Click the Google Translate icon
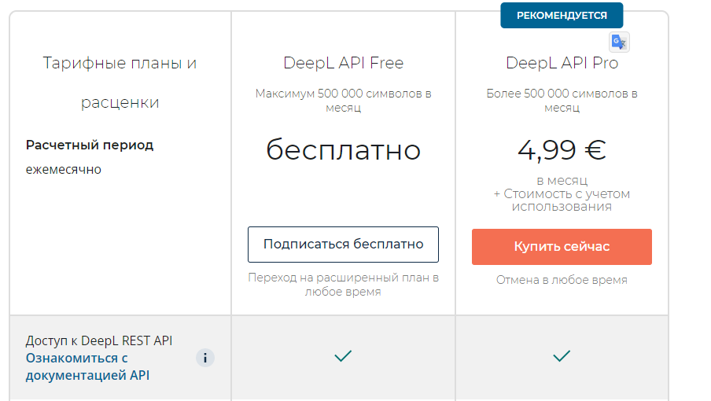 point(619,42)
